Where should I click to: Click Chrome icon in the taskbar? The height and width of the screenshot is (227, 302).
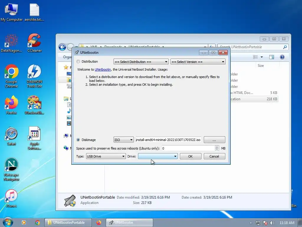37,223
